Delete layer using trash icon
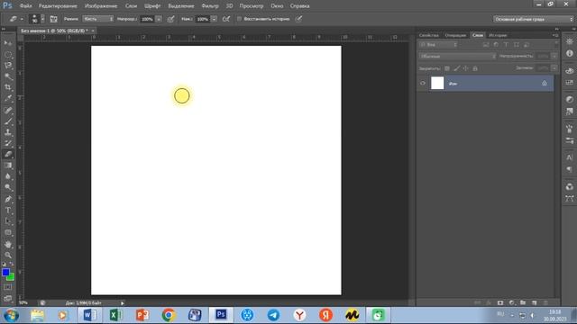 click(545, 302)
